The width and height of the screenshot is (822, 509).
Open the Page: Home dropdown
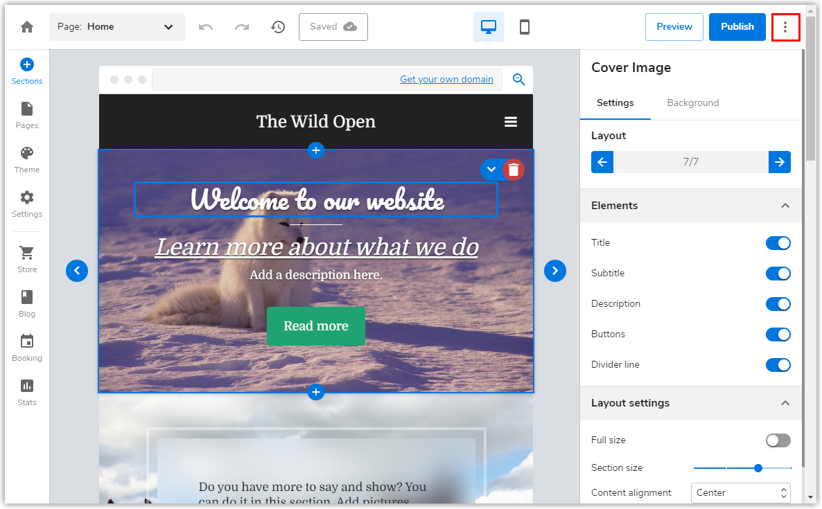point(117,27)
